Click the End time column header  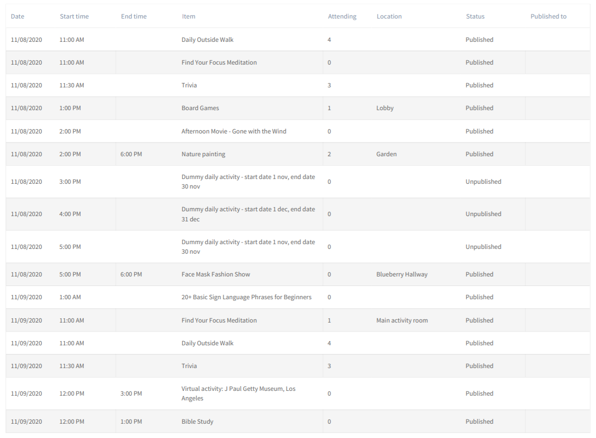134,16
